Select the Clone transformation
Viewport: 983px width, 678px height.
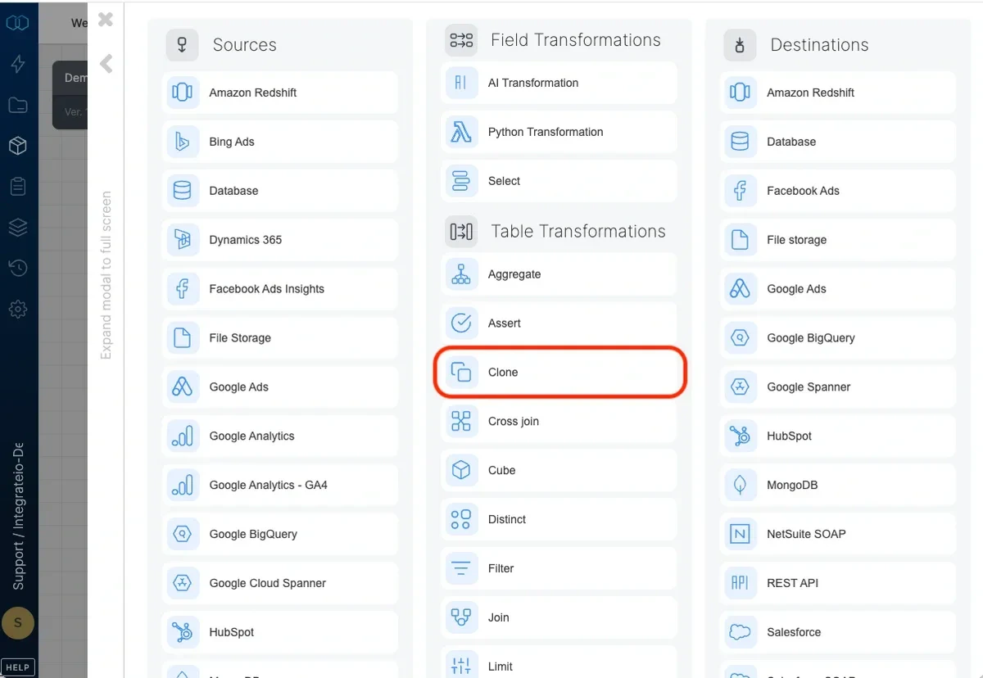point(559,373)
